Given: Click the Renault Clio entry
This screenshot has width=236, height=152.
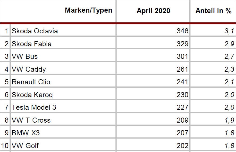Looking at the screenshot, I should click(31, 82).
